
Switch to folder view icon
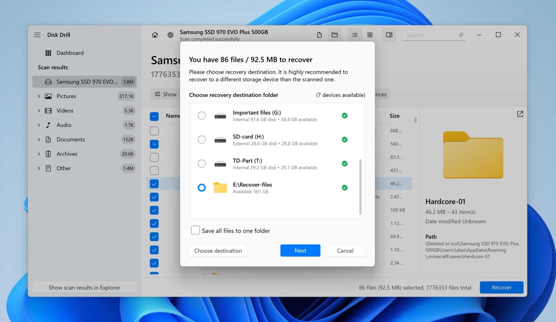[335, 35]
